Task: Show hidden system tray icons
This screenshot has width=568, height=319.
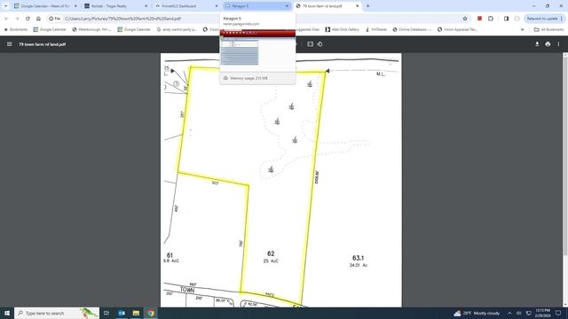Action: pos(509,313)
